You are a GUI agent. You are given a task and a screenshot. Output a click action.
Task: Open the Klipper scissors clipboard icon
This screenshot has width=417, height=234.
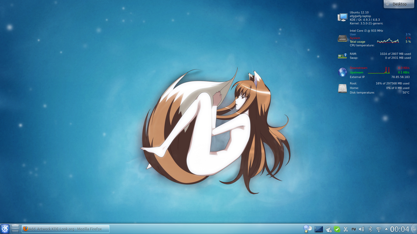click(346, 229)
